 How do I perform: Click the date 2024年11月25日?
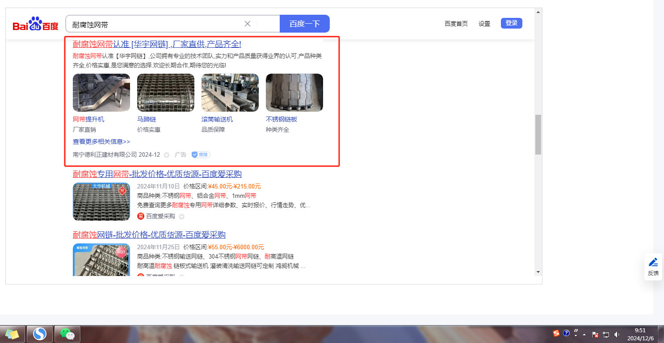click(x=159, y=247)
